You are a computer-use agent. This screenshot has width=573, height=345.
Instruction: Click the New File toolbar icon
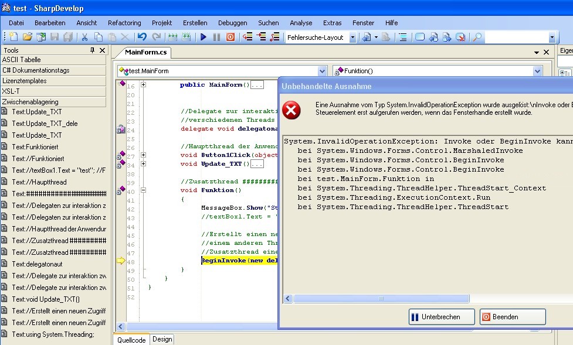[12, 37]
